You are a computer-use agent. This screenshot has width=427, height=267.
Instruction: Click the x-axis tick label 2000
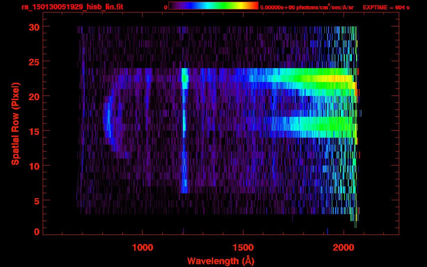tap(344, 248)
